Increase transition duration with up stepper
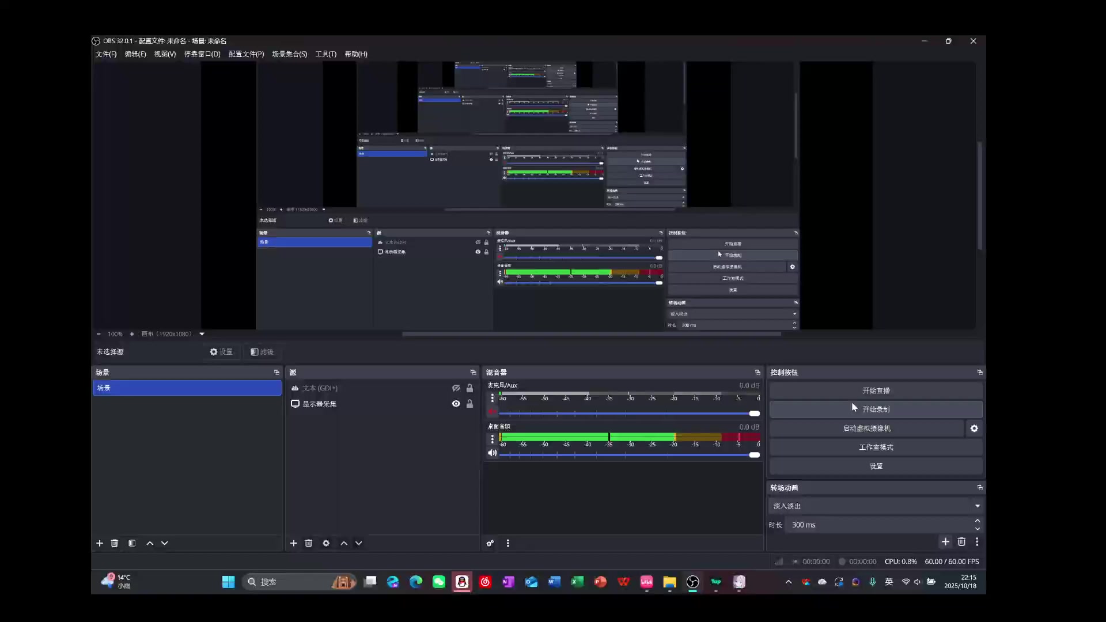 pyautogui.click(x=977, y=521)
